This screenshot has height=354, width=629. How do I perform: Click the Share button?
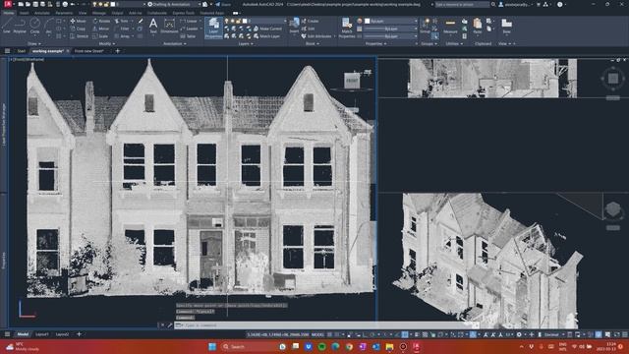tap(223, 4)
